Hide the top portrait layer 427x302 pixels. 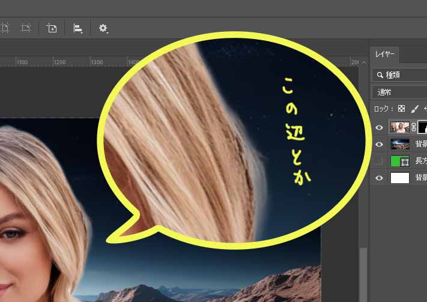click(x=379, y=127)
